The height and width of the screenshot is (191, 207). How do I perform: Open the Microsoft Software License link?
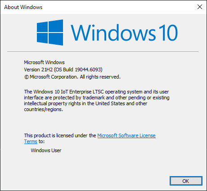[126, 135]
